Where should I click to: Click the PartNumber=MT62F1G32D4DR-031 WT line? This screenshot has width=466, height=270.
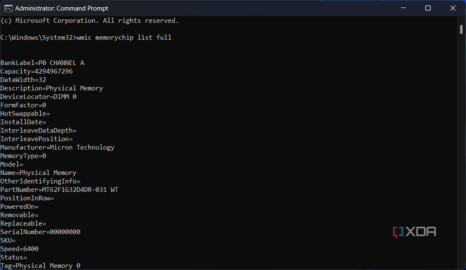[x=59, y=189]
